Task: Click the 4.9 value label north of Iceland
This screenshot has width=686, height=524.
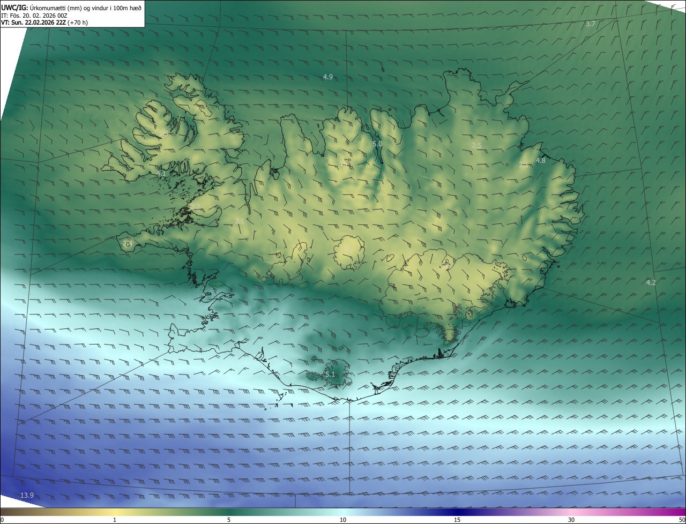Action: tap(327, 77)
